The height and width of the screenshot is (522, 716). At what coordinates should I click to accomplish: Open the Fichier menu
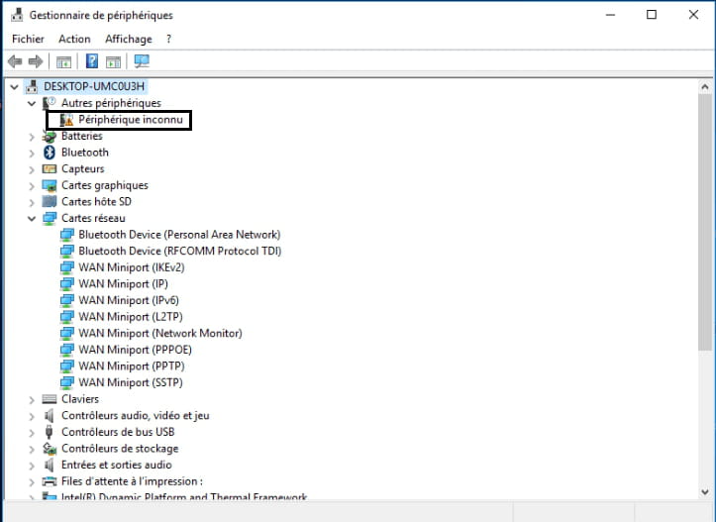point(28,39)
